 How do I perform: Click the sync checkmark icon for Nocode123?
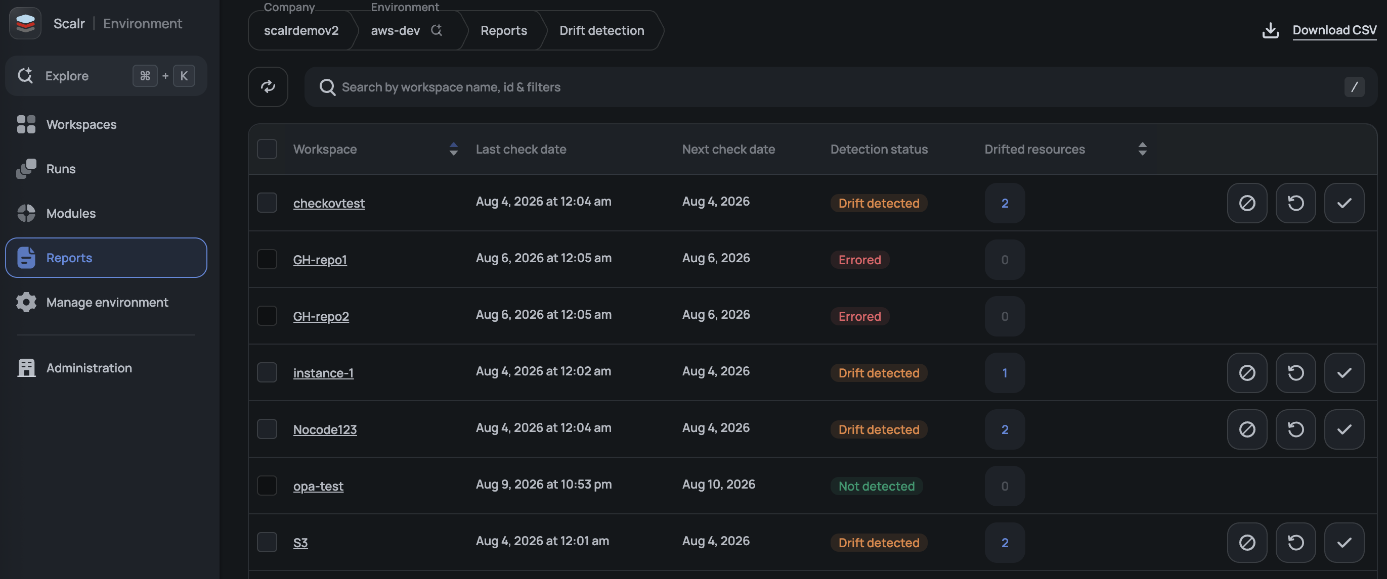click(1344, 429)
